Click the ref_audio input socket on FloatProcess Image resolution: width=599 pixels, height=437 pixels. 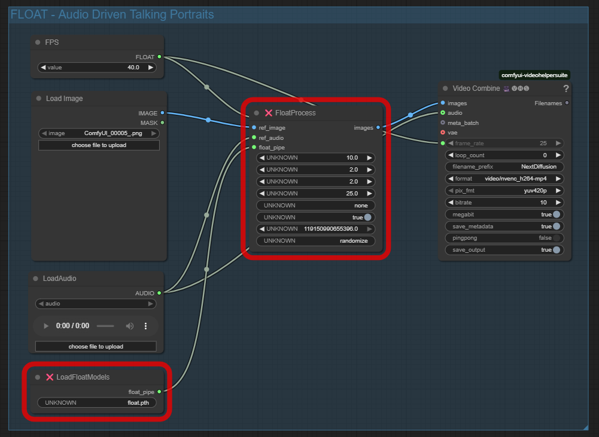[254, 137]
